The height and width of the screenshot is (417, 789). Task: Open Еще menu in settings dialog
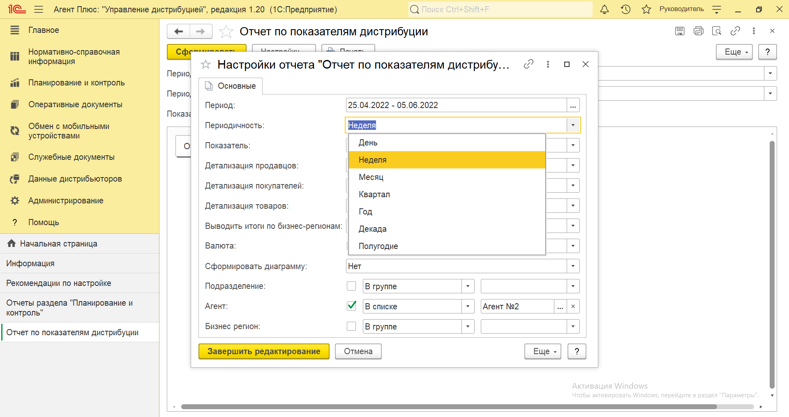[543, 351]
